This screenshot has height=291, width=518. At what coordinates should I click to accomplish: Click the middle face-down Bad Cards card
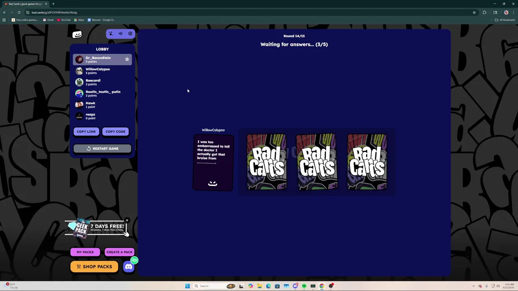click(x=316, y=162)
